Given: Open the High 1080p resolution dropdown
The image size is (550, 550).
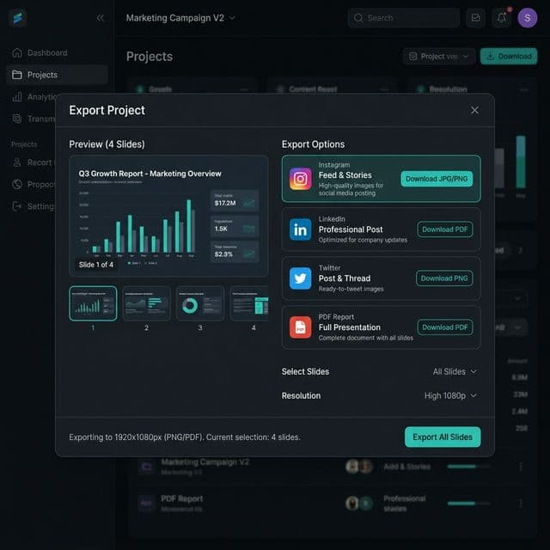Looking at the screenshot, I should 450,395.
